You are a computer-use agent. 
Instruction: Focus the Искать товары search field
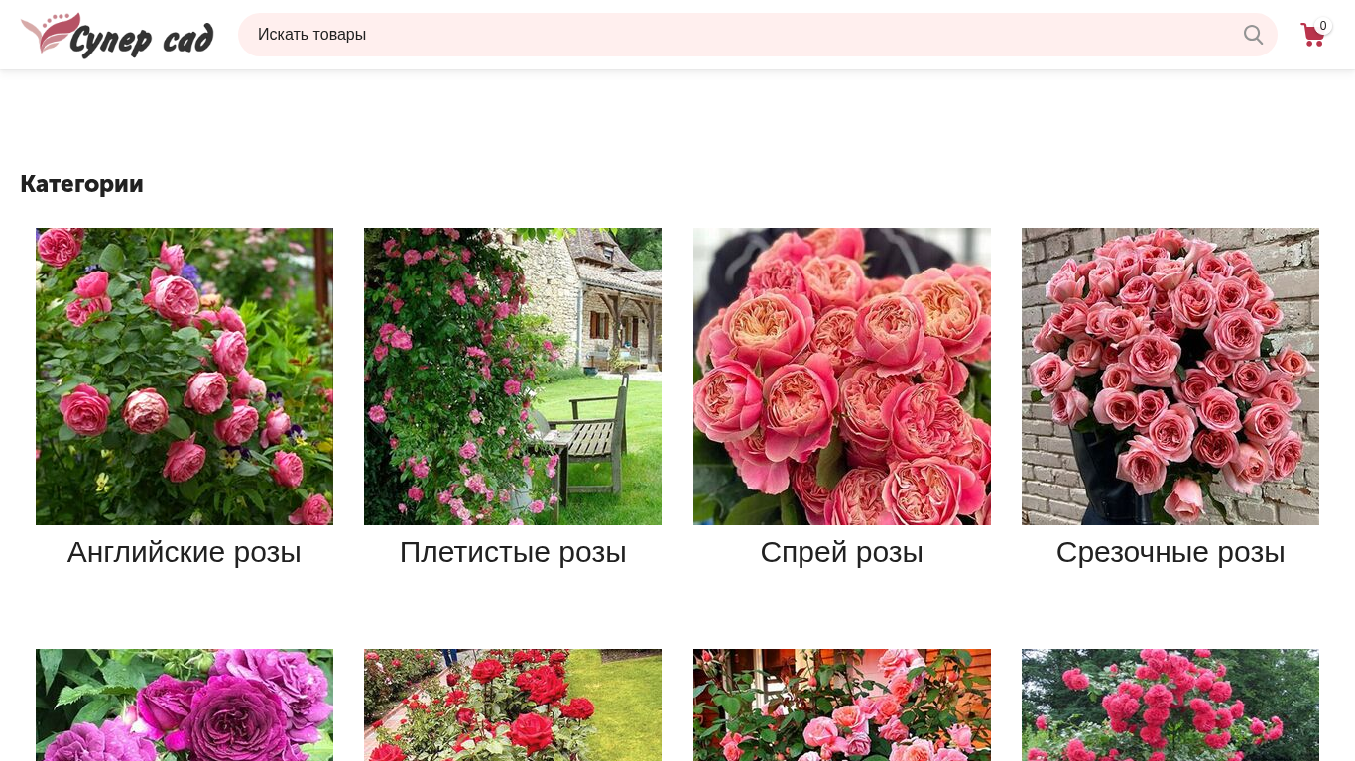(734, 35)
